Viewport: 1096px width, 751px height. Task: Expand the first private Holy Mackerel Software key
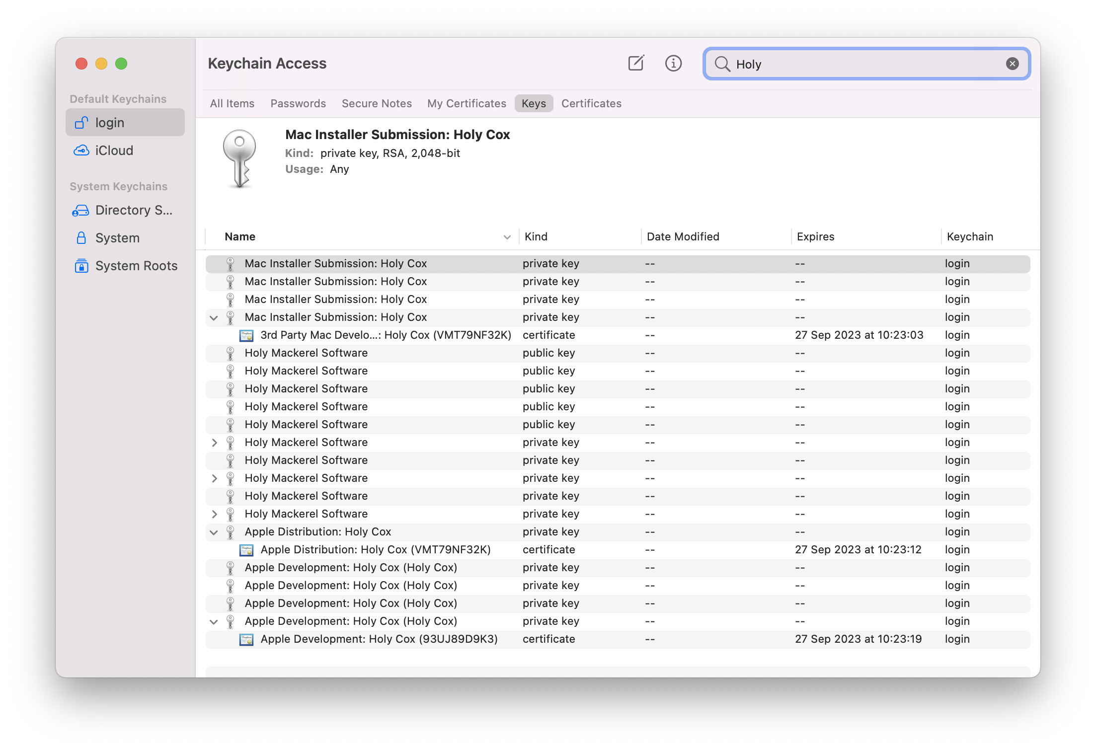coord(214,443)
